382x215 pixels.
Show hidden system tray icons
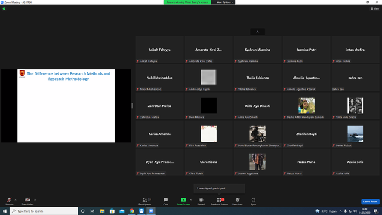341,211
